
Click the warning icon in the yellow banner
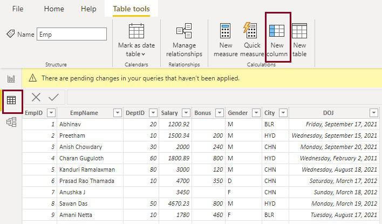point(33,78)
